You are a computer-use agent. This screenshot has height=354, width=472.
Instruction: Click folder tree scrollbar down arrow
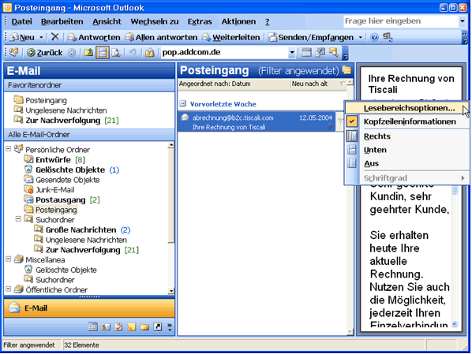pos(171,291)
